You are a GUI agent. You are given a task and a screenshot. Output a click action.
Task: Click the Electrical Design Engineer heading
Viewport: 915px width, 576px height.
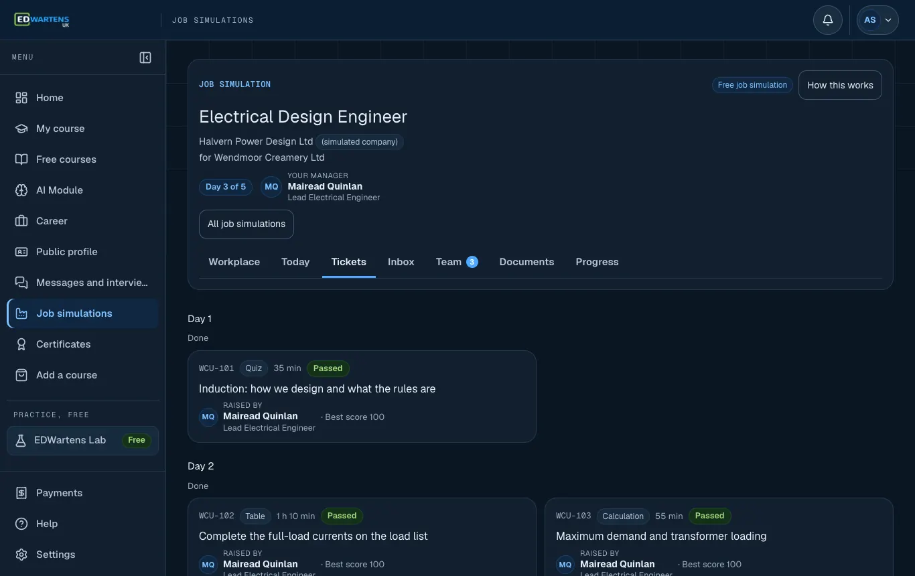(303, 117)
